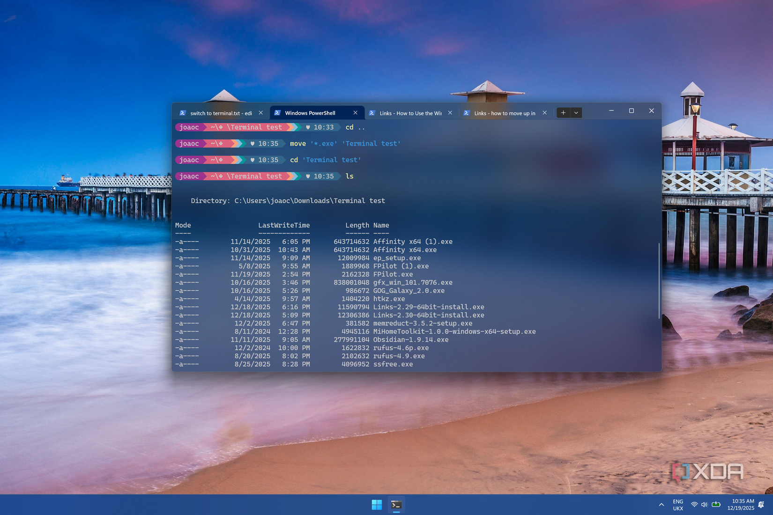The image size is (773, 515).
Task: Switch to 'Links - how to move up in' tab
Action: point(505,113)
